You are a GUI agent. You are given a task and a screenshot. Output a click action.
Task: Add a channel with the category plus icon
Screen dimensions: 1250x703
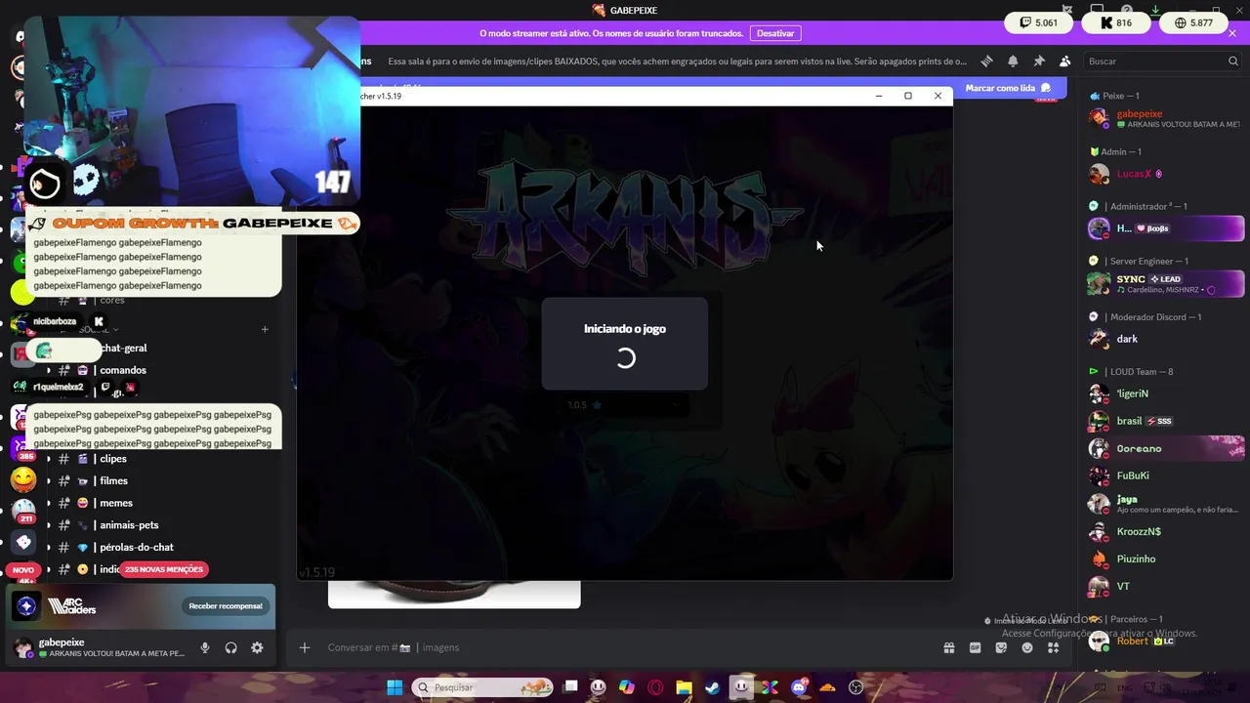(265, 329)
